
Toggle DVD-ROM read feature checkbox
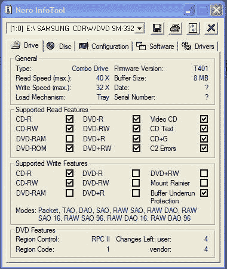coord(69,148)
